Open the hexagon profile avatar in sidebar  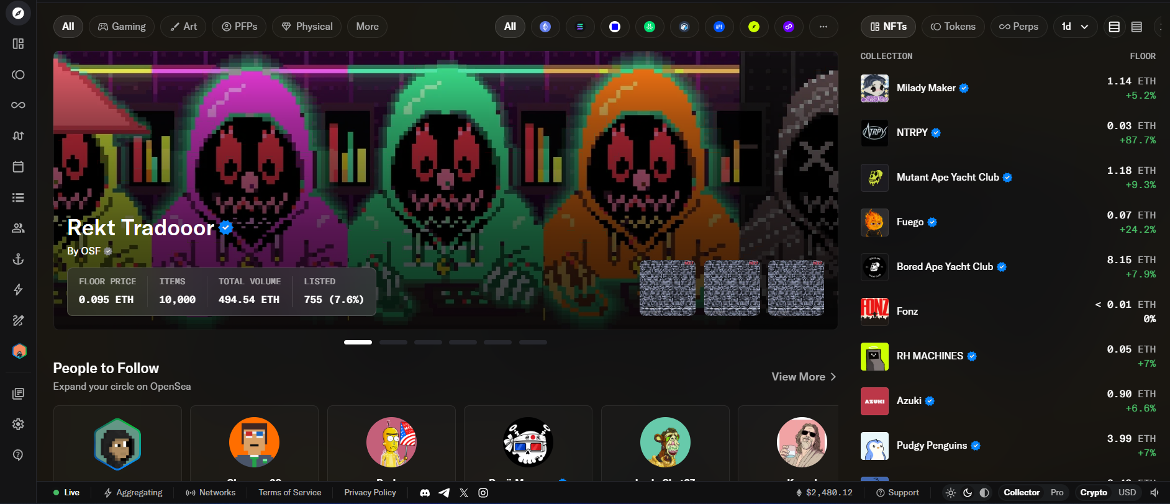19,351
